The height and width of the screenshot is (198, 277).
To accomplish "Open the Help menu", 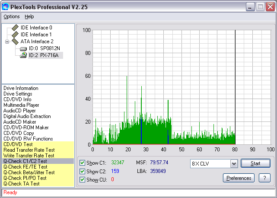I will click(29, 16).
